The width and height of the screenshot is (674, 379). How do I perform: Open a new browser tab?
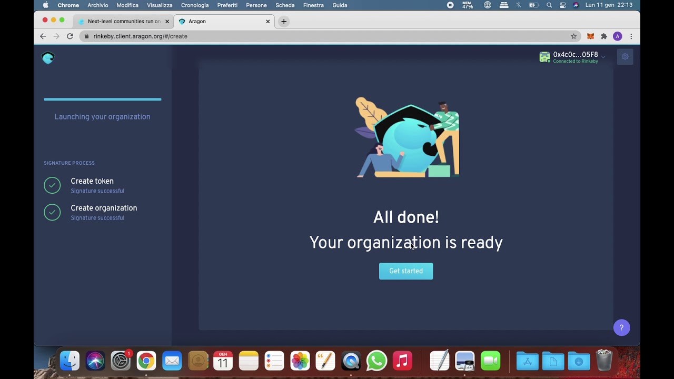click(x=284, y=22)
